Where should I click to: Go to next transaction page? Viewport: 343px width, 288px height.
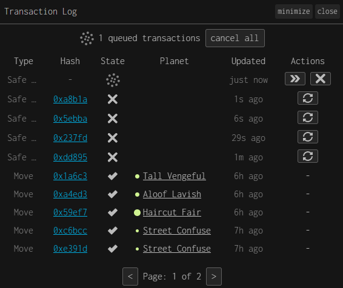(214, 277)
